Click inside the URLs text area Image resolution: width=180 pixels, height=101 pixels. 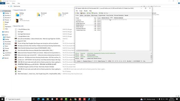[125, 35]
